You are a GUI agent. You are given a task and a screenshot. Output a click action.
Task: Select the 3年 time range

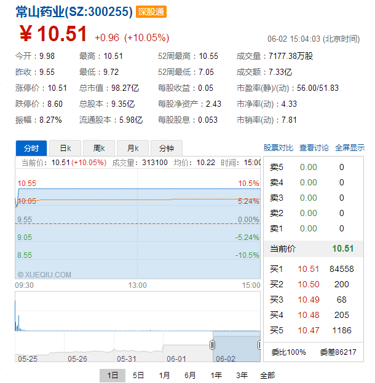(242, 376)
